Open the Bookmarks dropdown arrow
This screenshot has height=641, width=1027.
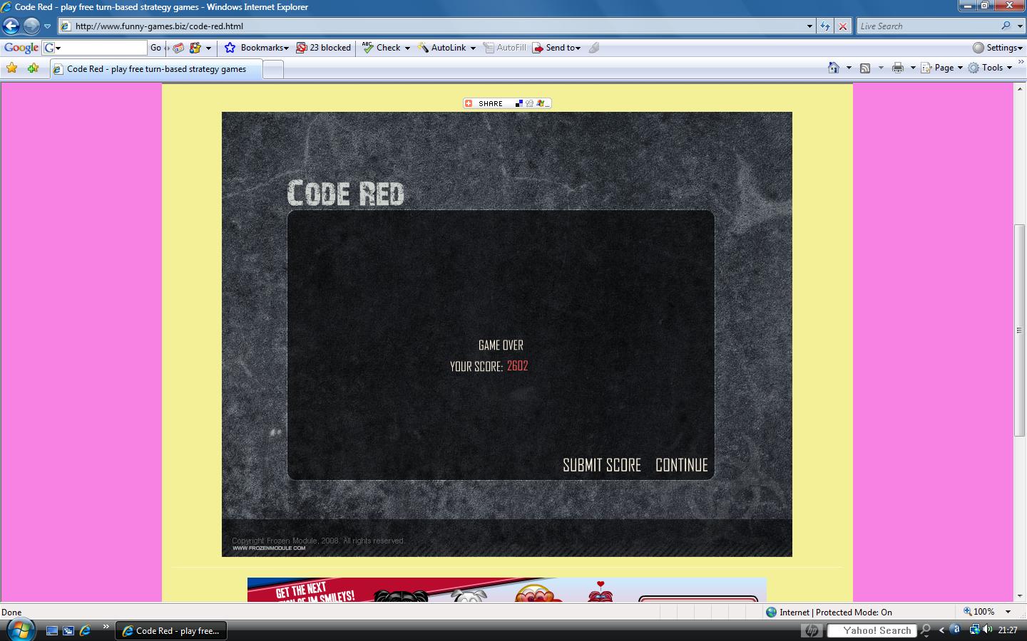(286, 47)
